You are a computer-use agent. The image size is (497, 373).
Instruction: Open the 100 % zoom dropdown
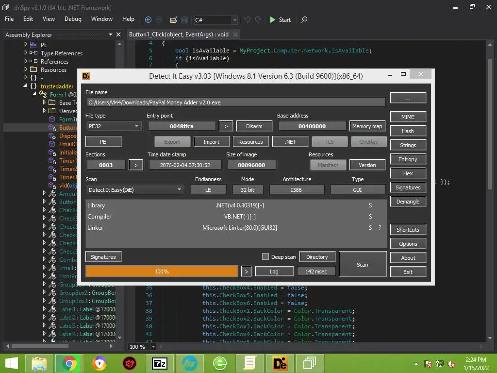[x=153, y=347]
